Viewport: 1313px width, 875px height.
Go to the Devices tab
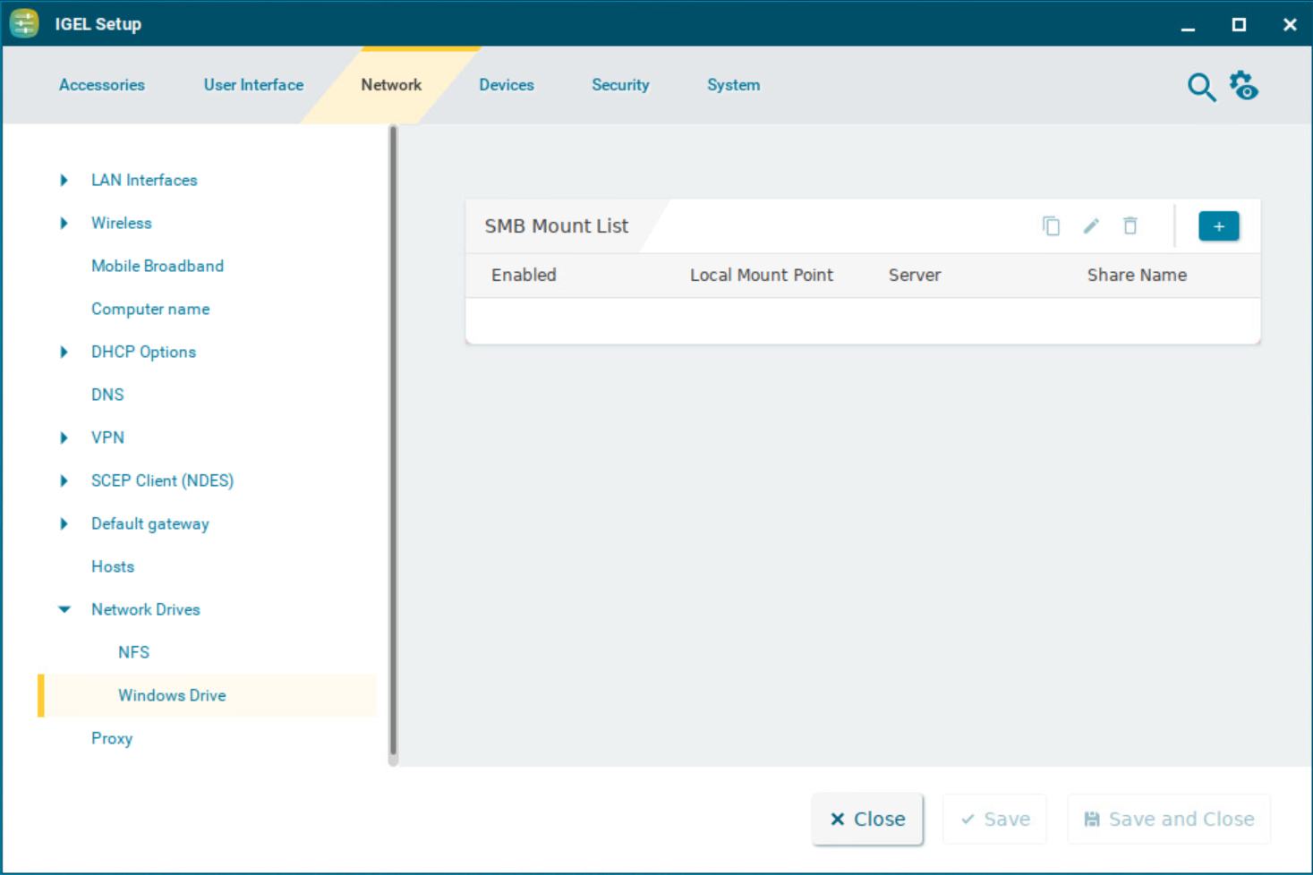[506, 85]
